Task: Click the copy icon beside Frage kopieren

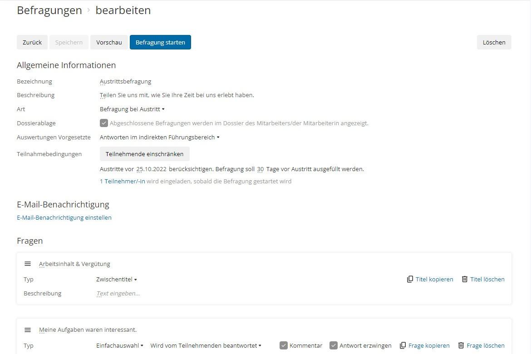Action: [x=403, y=345]
